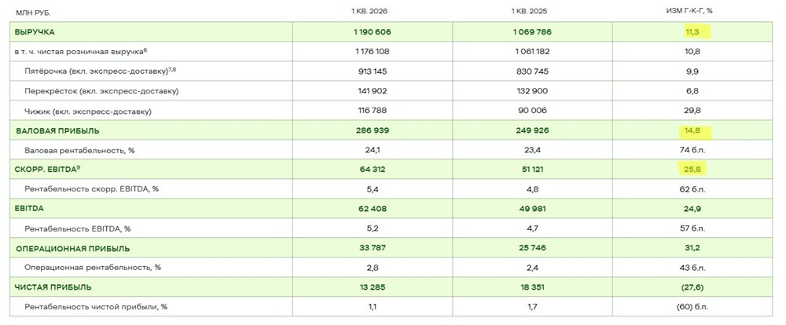Click the ВЫРУЧКА row label
Image resolution: width=786 pixels, height=325 pixels.
click(x=38, y=31)
